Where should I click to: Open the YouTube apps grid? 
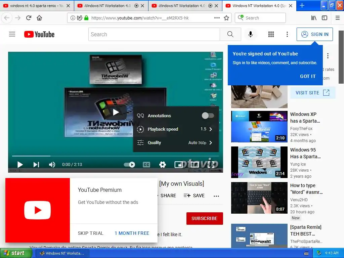coord(271,34)
